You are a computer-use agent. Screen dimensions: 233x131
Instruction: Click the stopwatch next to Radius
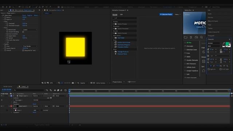[5, 17]
